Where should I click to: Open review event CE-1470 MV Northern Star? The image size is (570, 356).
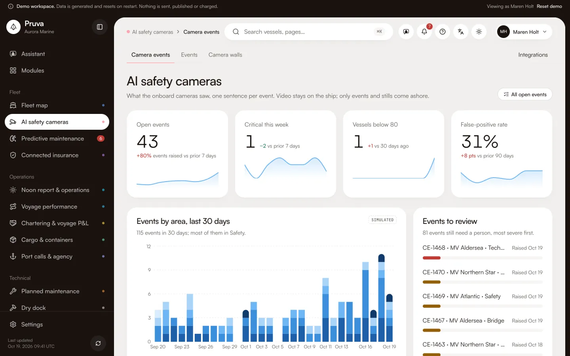pyautogui.click(x=483, y=276)
